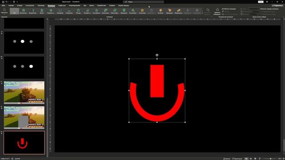Screen dimensions: 285x160
Task: Collapse the ribbon with the chevron
Action: tap(284, 17)
